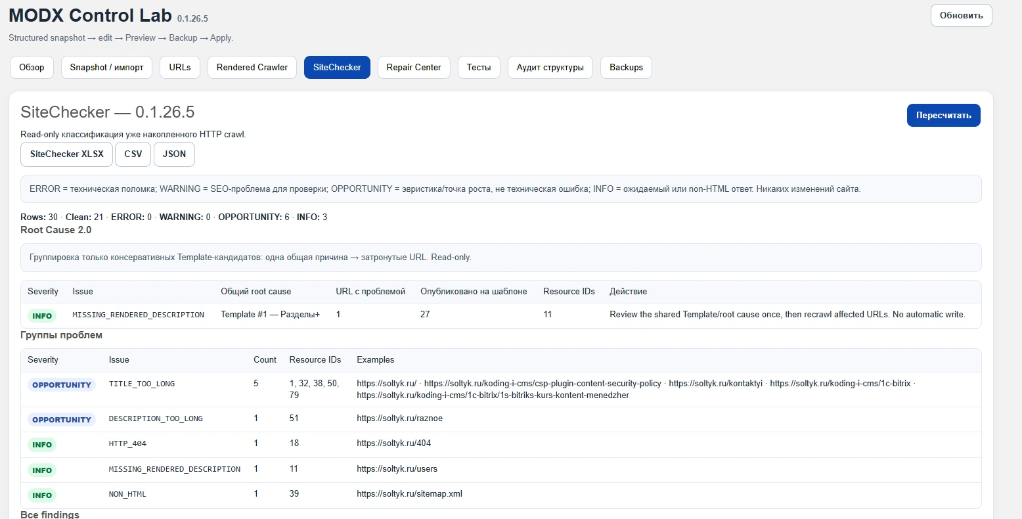
Task: Export SiteChecker XLSX report
Action: coord(66,154)
